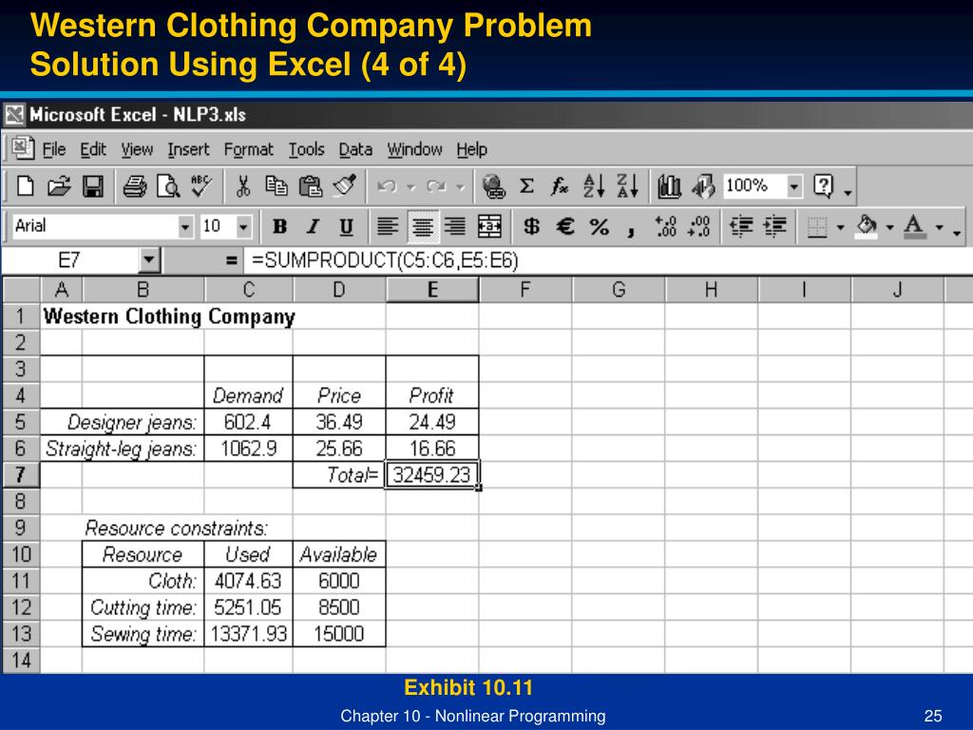
Task: Open the Edit menu
Action: click(93, 149)
